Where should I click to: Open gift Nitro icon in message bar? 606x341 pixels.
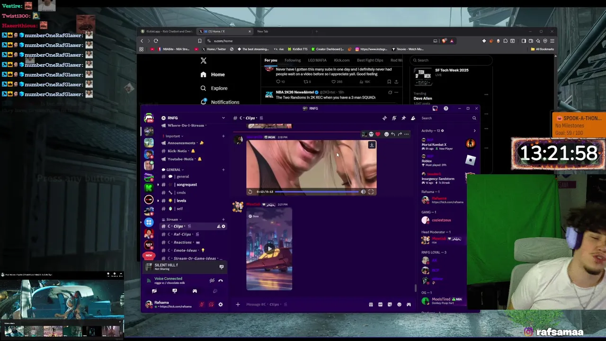[371, 305]
